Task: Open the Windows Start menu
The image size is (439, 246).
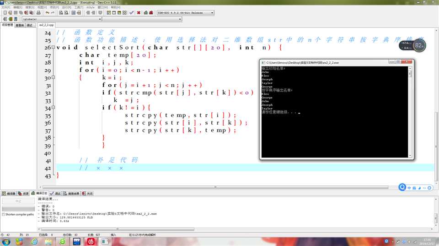Action: 6,241
